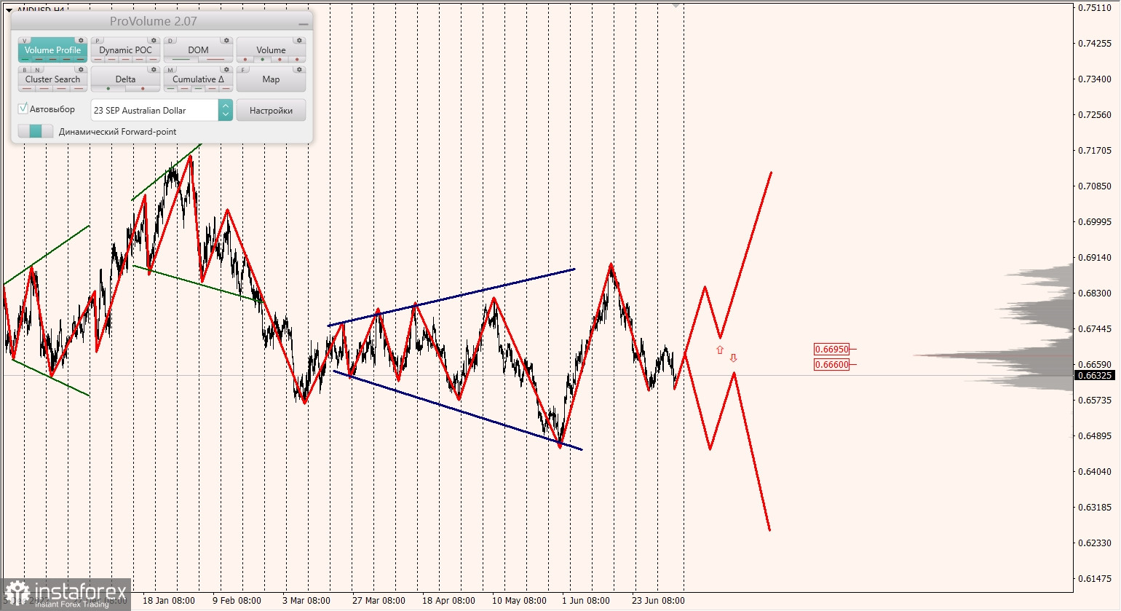Viewport: 1121px width, 611px height.
Task: Click the 1 Jun 08:00 time label
Action: 586,601
